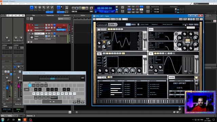Mute the Z3TA+ 2_64 1 track
This screenshot has width=217, height=122.
click(46, 34)
